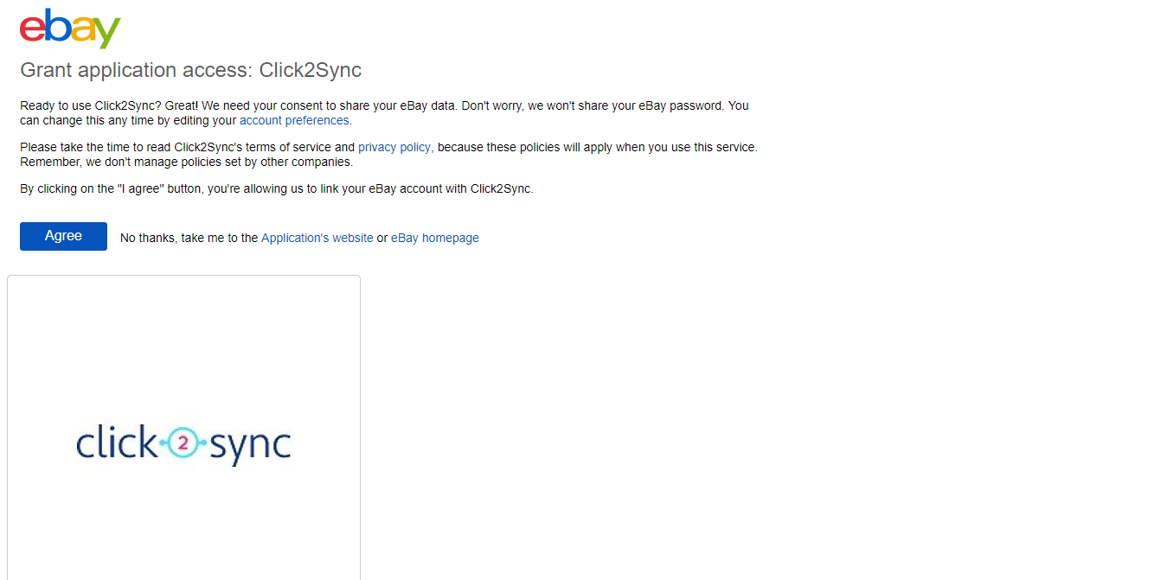Click the red 'e' of eBay logo
Viewport: 1167px width, 580px height.
click(x=31, y=26)
